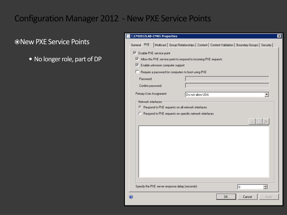Click the OK button
This screenshot has height=215, width=287.
tap(226, 197)
